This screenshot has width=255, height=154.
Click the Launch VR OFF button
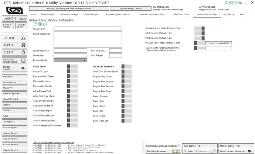21,26
